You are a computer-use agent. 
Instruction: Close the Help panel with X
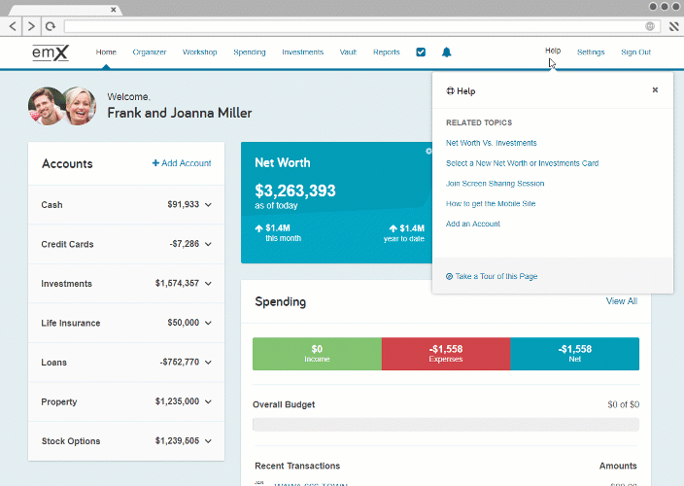(655, 89)
